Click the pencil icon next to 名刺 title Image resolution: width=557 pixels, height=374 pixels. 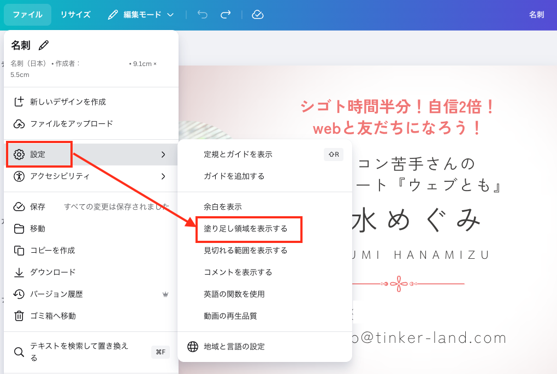(44, 45)
